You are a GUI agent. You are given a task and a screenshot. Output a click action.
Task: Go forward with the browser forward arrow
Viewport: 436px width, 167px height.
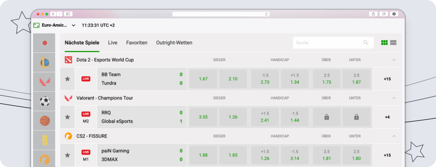(x=60, y=14)
